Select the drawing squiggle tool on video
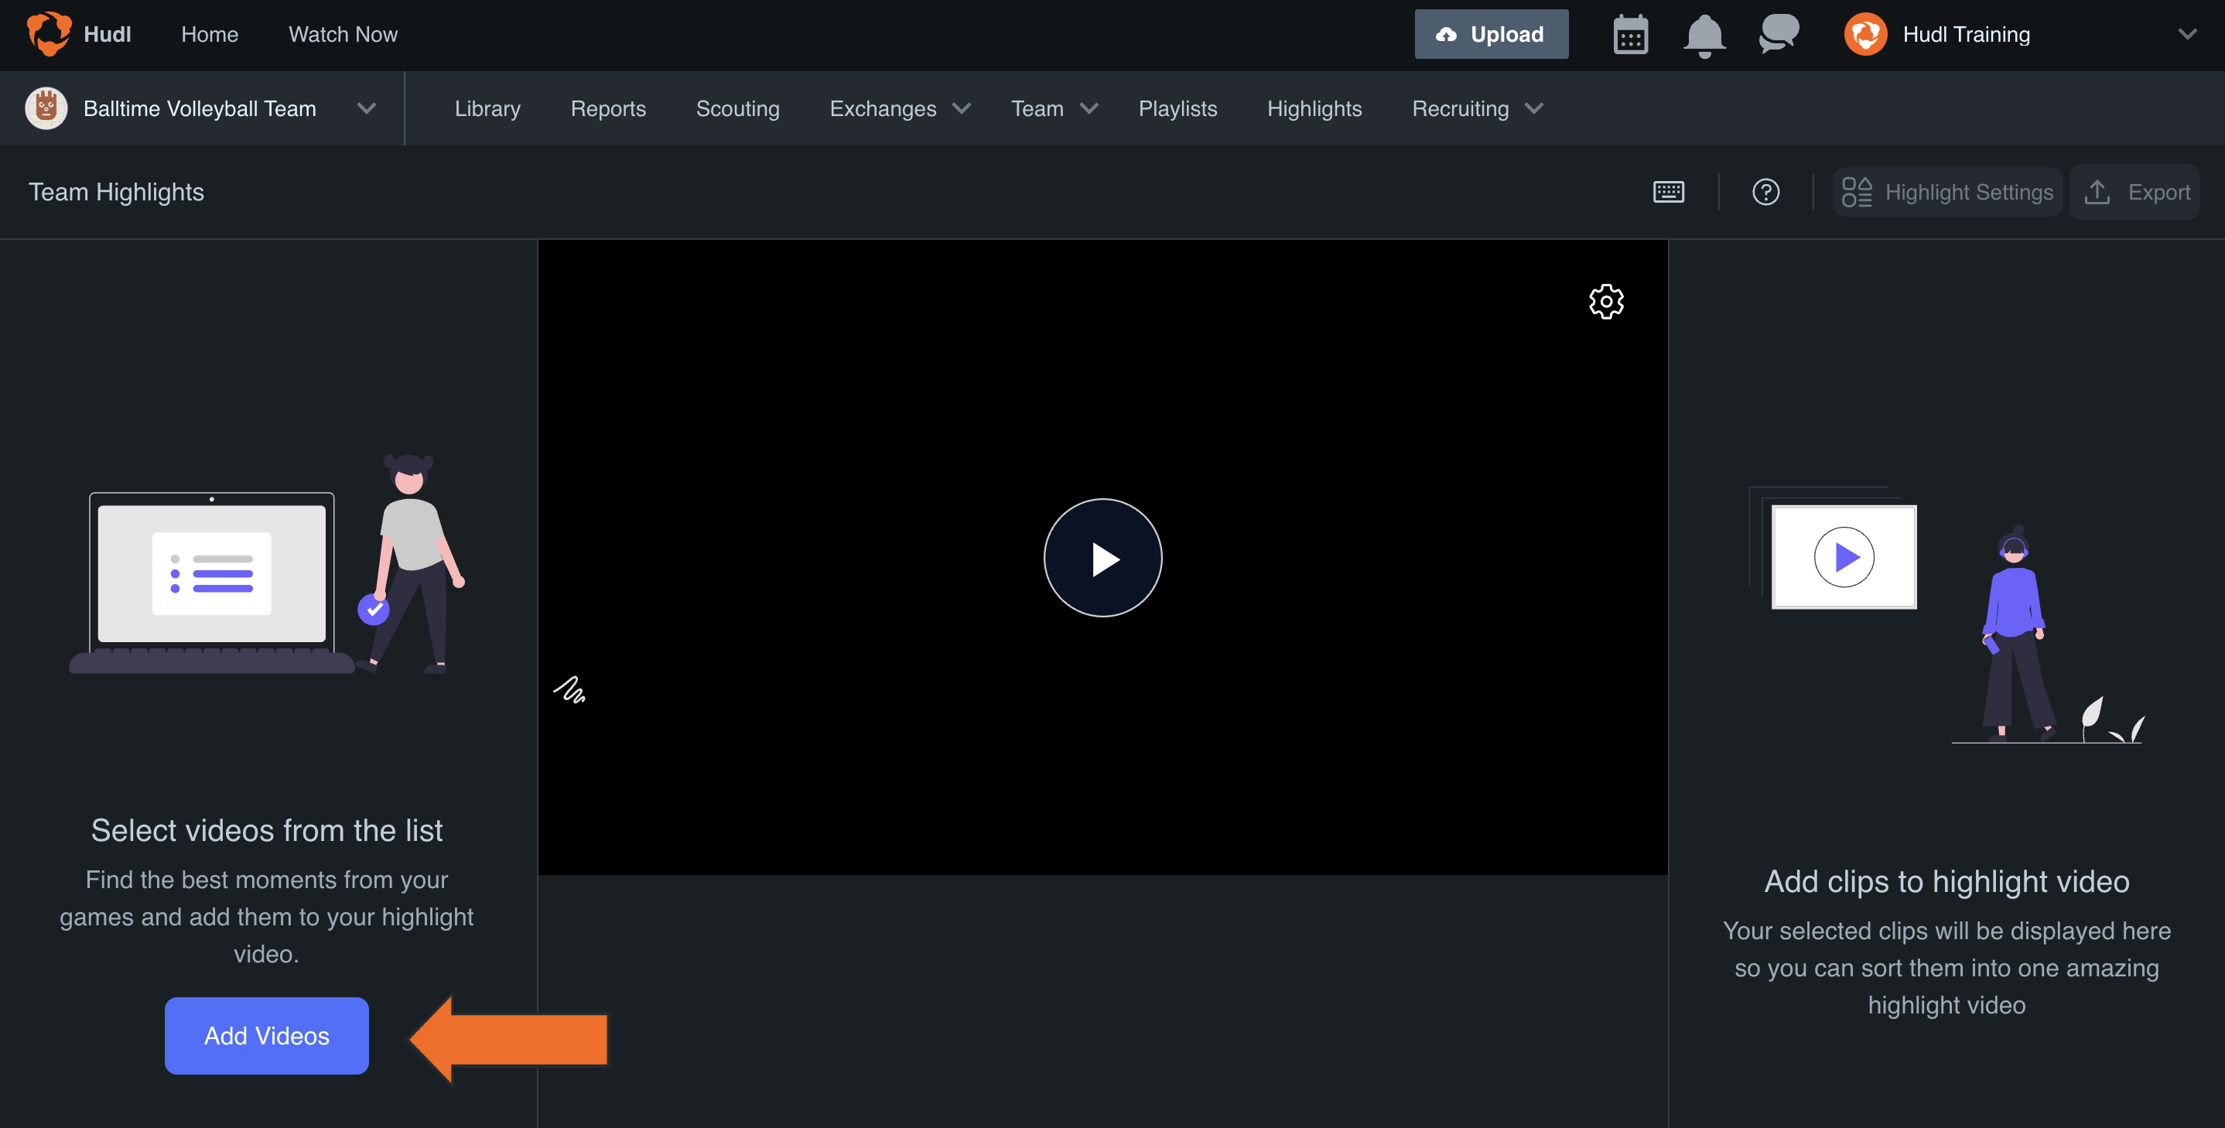 pos(569,689)
